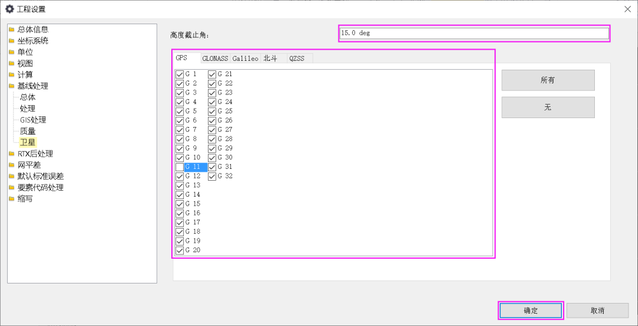This screenshot has height=326, width=638.
Task: Toggle the G 18 checkbox
Action: pyautogui.click(x=180, y=232)
